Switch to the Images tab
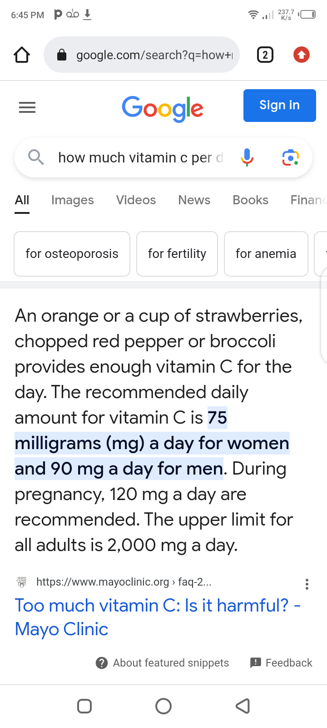Screen dimensions: 327x728 coord(73,200)
